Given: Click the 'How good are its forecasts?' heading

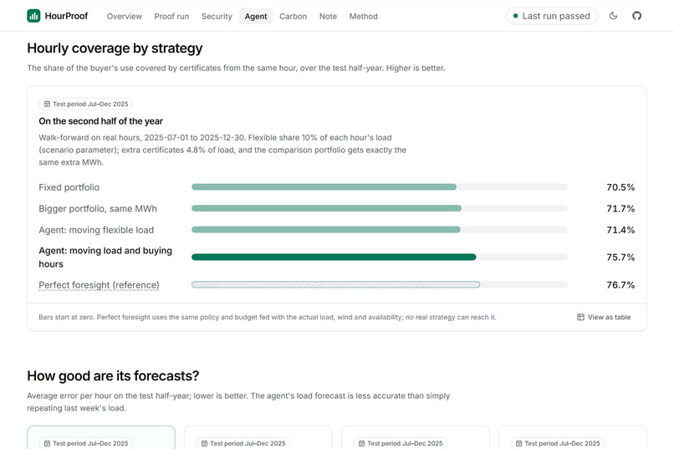Looking at the screenshot, I should 113,376.
